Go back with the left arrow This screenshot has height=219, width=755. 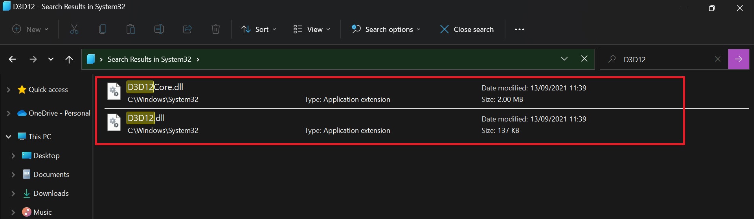point(13,59)
